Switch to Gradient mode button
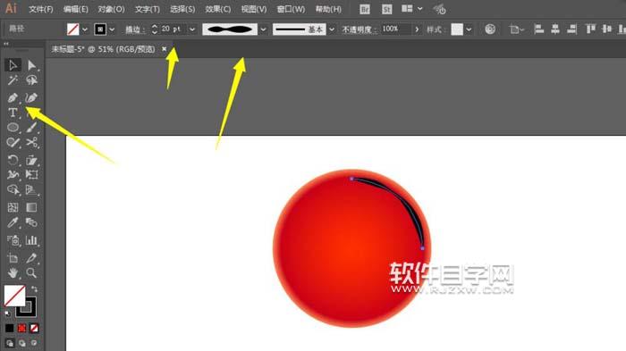This screenshot has width=626, height=351. (21, 329)
